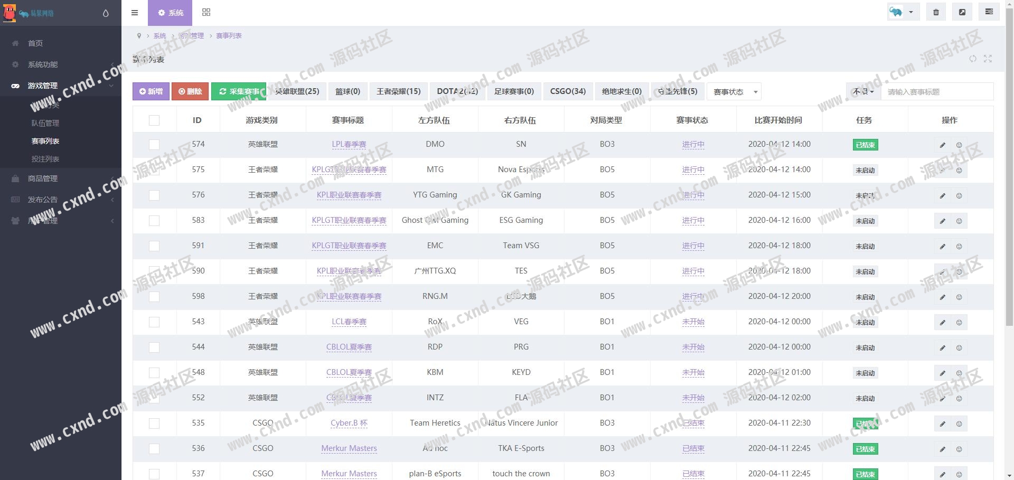This screenshot has height=480, width=1014.
Task: Open the LCL春季赛 match title link
Action: pos(349,322)
